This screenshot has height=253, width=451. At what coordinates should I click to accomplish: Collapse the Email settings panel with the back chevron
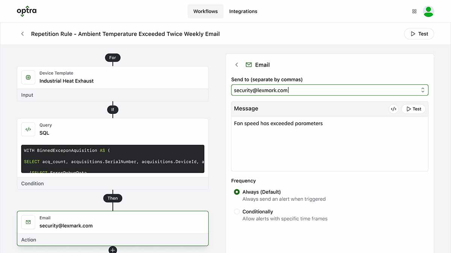(236, 64)
